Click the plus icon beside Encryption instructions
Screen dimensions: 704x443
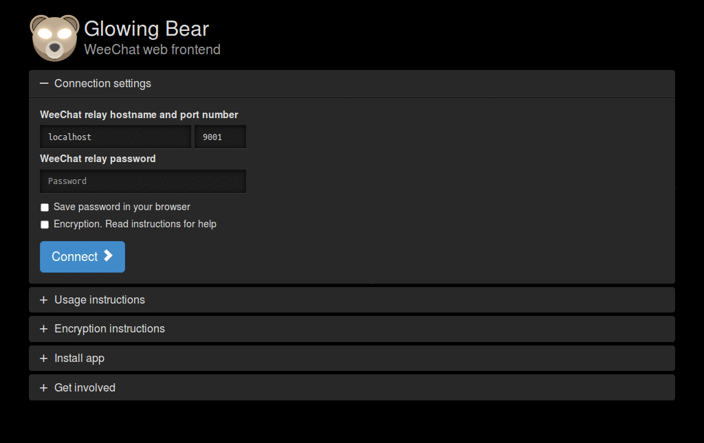[x=44, y=328]
